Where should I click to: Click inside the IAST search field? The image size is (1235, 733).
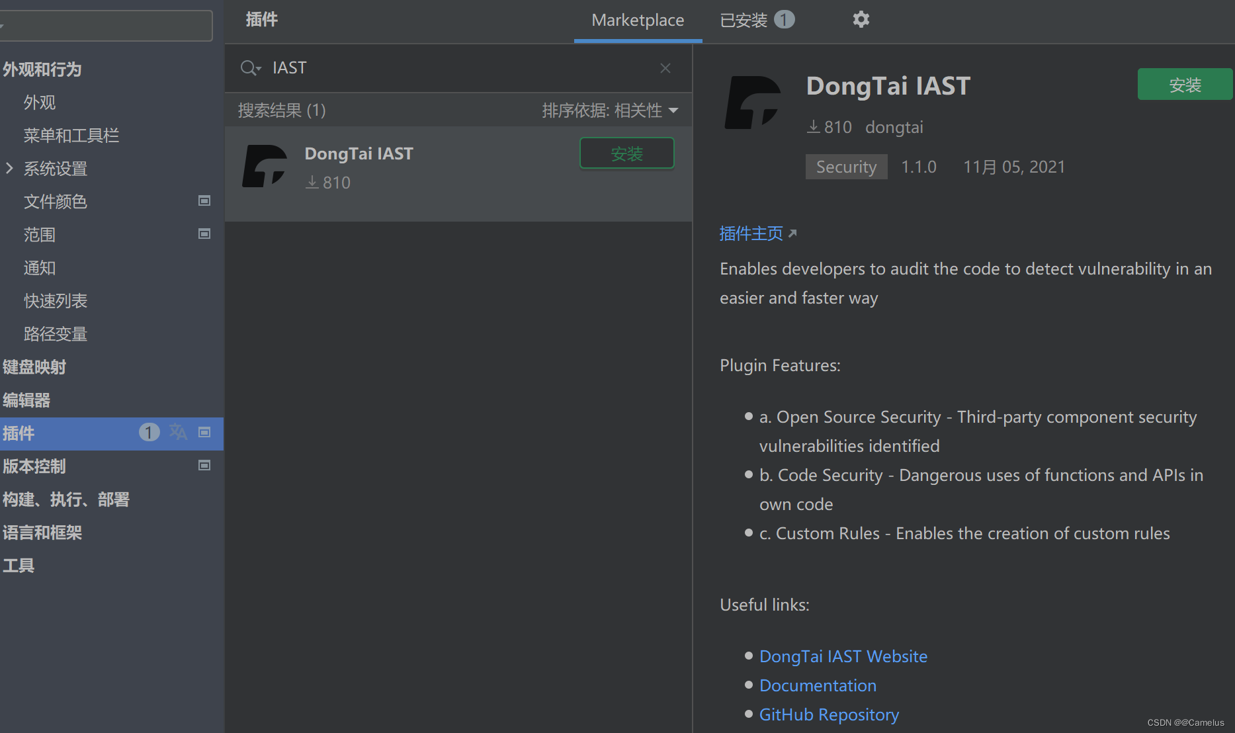click(x=397, y=67)
